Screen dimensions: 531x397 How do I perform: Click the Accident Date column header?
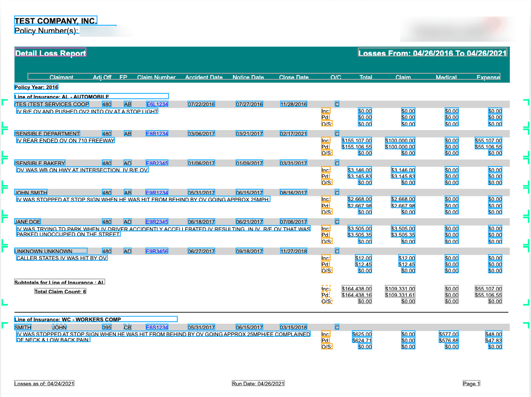pos(203,77)
